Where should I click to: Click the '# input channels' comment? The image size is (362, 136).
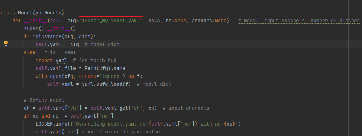click(186, 108)
